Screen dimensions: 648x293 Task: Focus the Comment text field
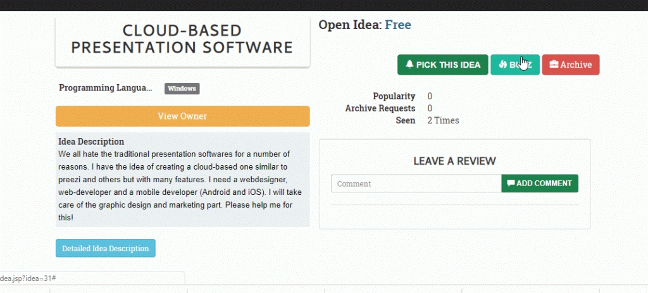click(x=416, y=184)
